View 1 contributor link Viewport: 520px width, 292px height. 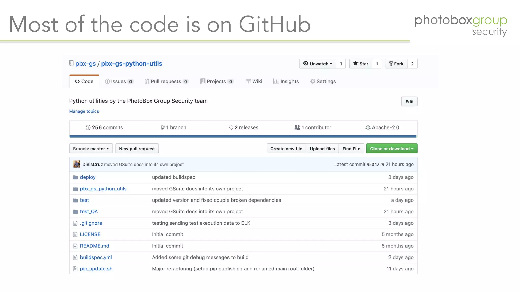pos(313,127)
